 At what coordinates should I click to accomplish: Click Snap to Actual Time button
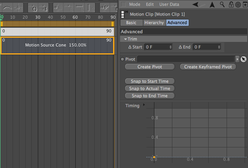[150, 88]
